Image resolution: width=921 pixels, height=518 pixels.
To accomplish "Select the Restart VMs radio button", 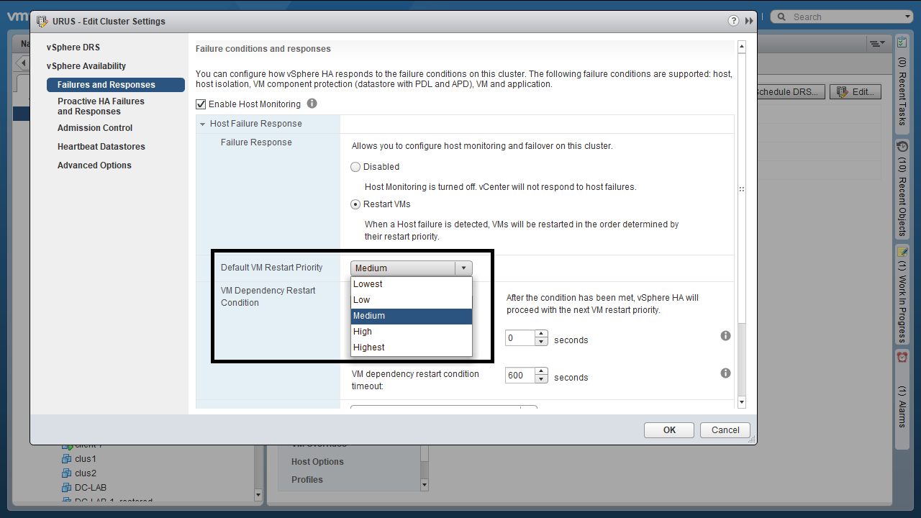I will click(x=355, y=204).
